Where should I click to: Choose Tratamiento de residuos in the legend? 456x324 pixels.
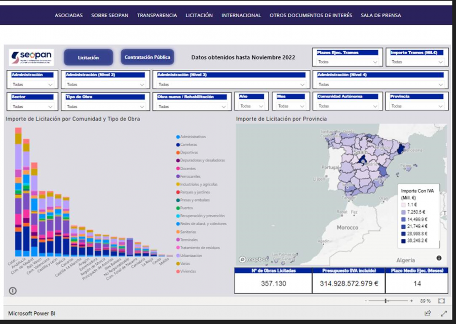(198, 248)
